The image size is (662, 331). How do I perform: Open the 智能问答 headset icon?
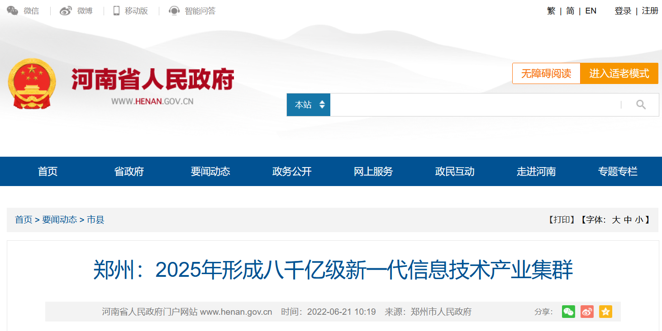tap(174, 11)
